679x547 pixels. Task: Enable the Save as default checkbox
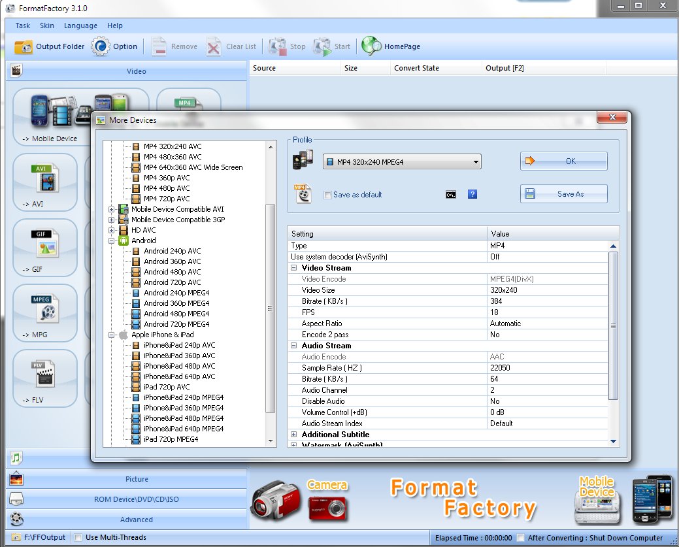tap(328, 195)
